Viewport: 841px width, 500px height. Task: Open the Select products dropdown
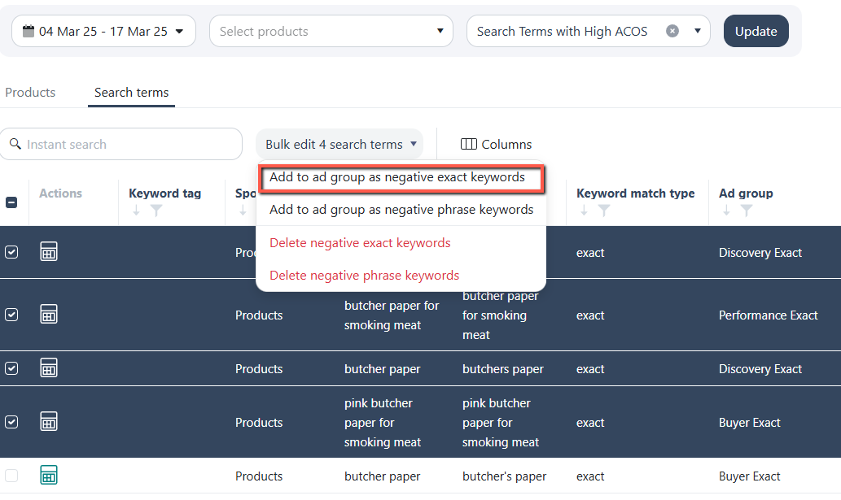tap(331, 31)
